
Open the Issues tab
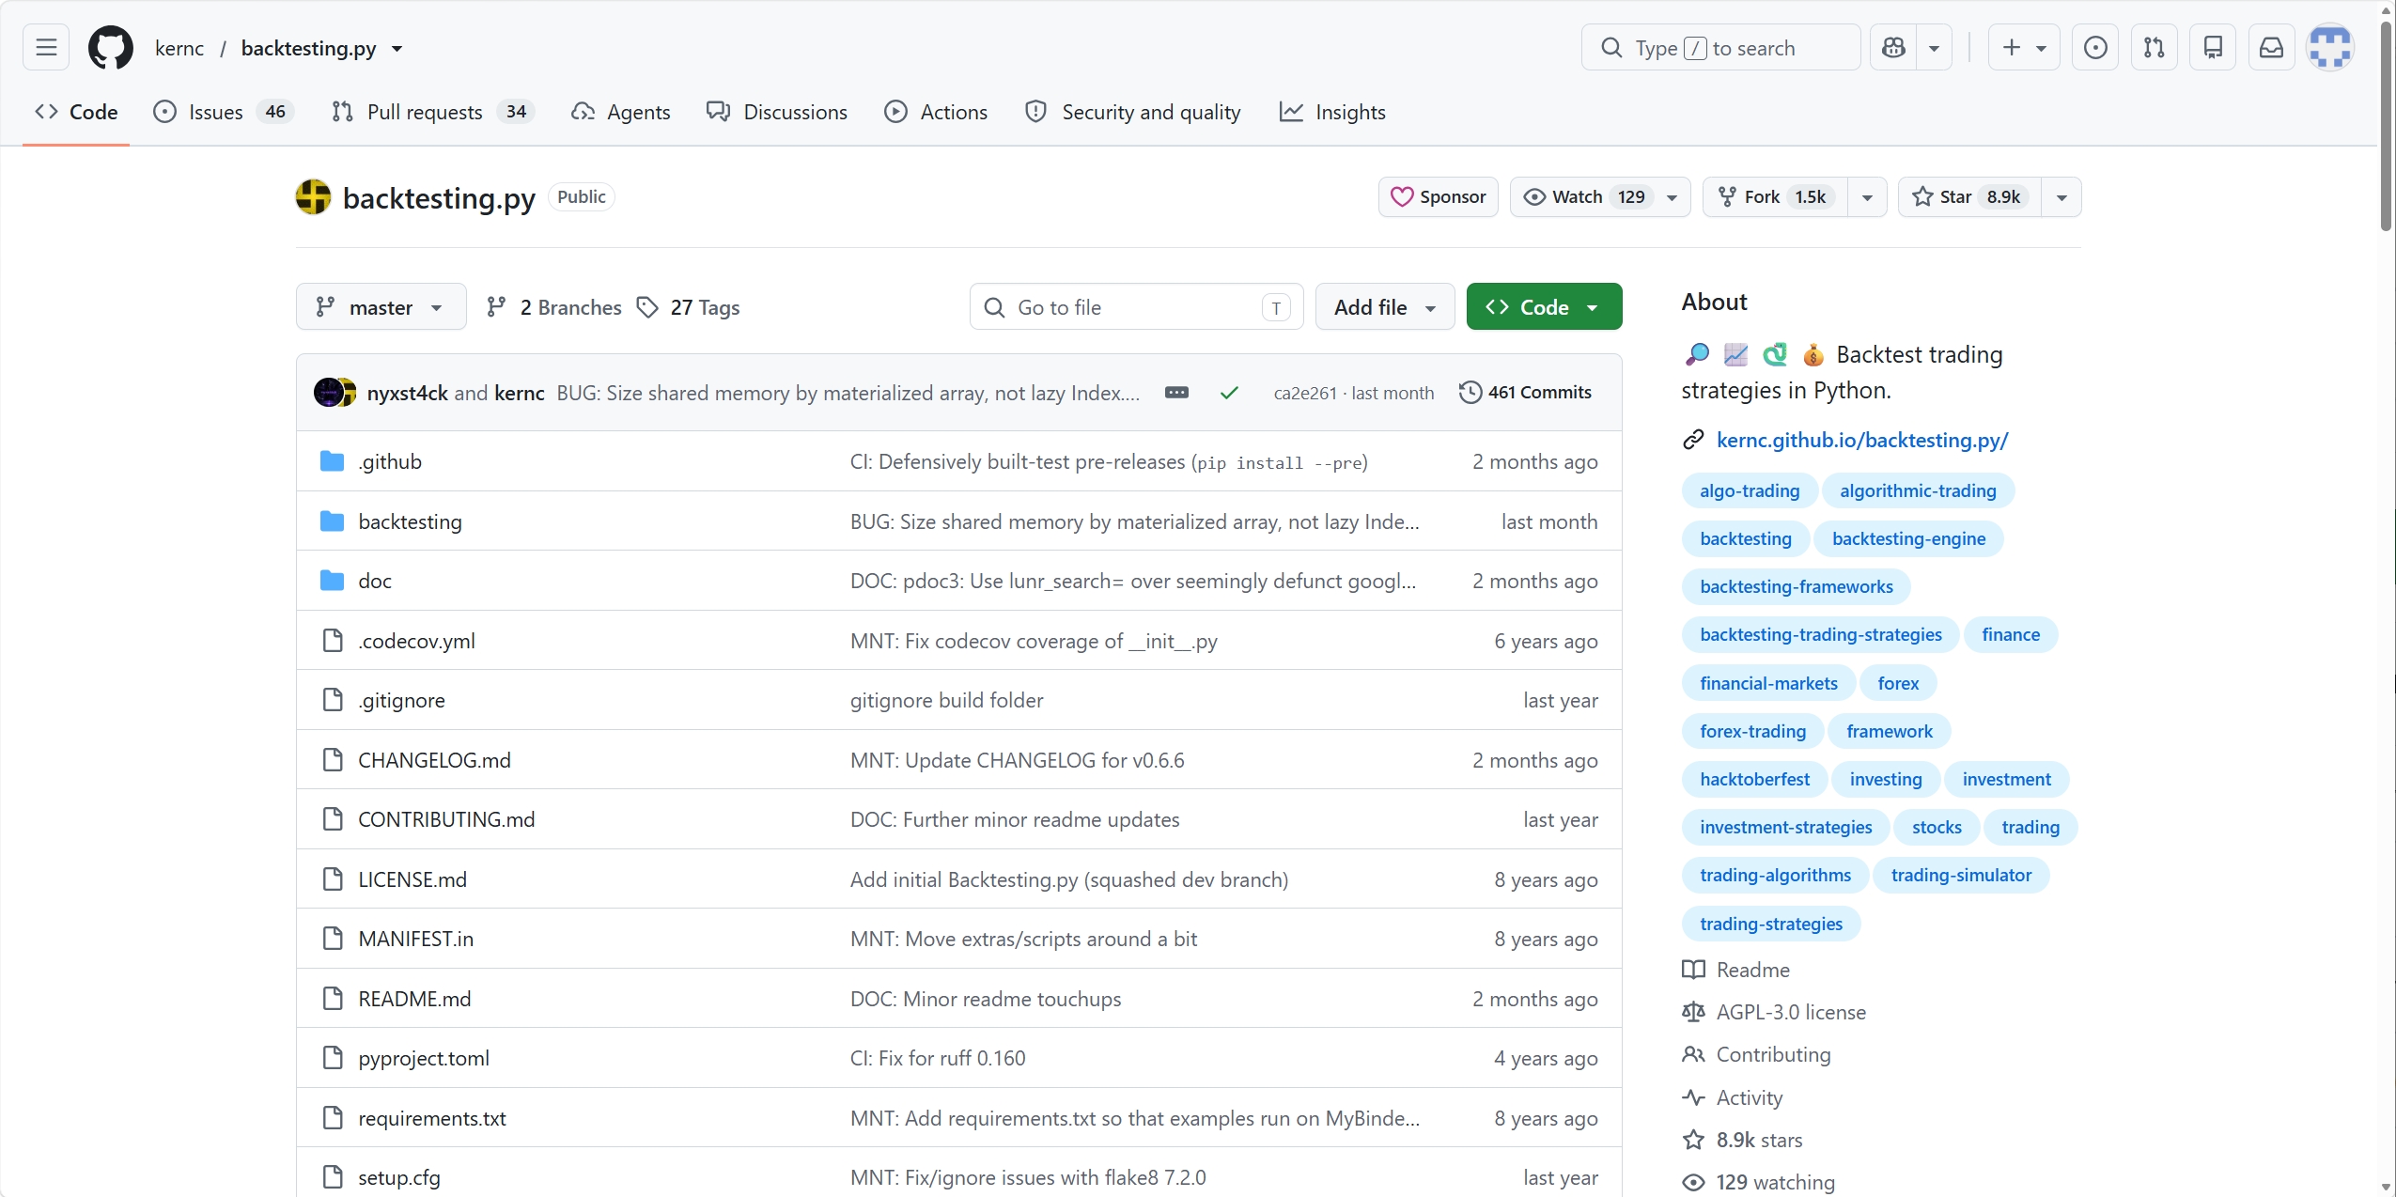coord(224,112)
